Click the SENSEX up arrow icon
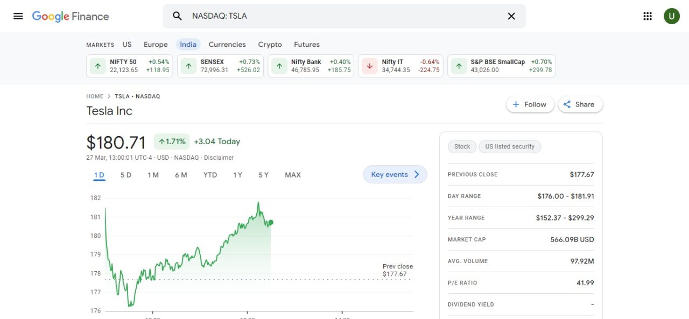689x319 pixels. pyautogui.click(x=188, y=66)
